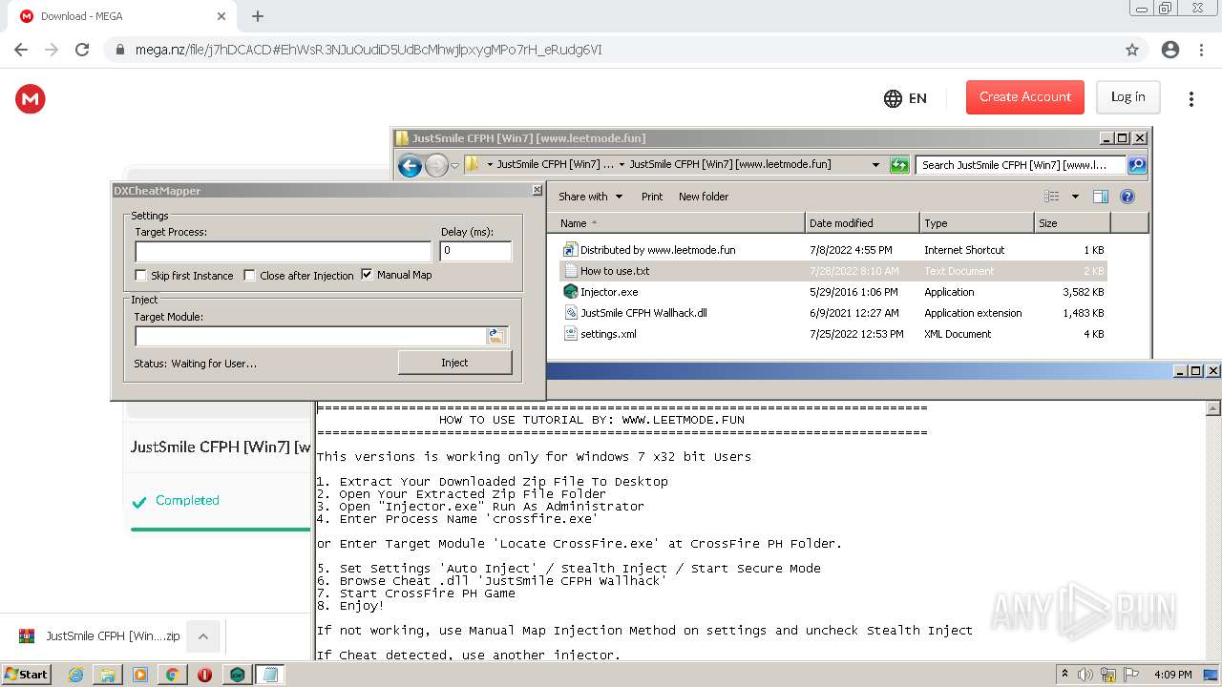This screenshot has height=687, width=1222.
Task: Open the language globe selector EN
Action: (905, 97)
